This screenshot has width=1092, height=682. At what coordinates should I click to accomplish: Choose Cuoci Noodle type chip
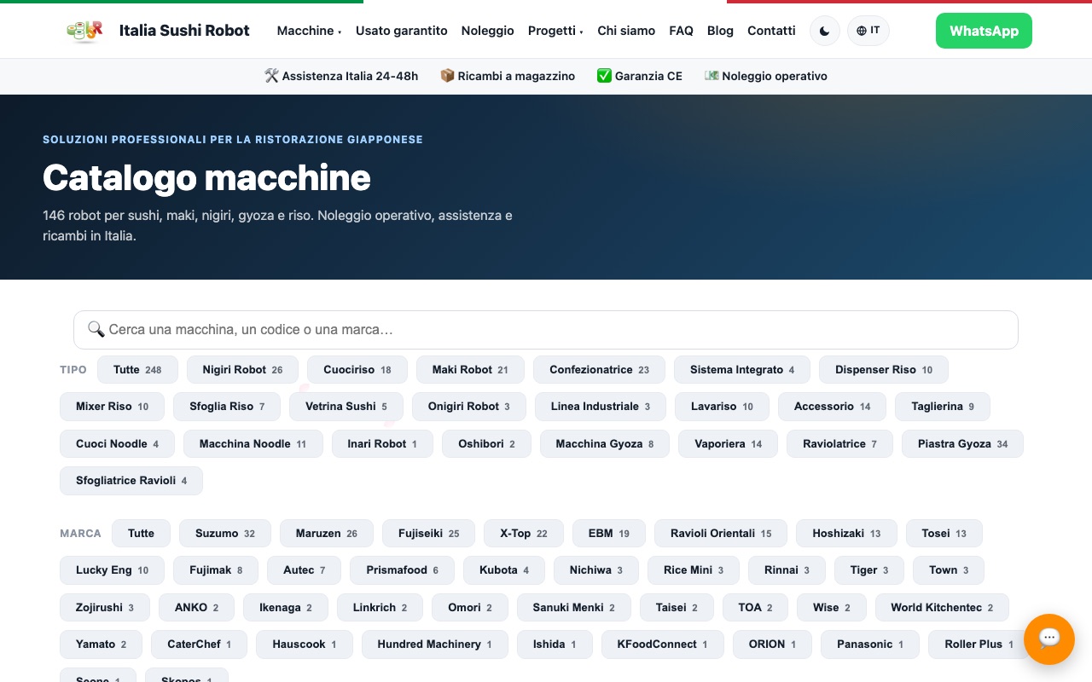coord(117,444)
